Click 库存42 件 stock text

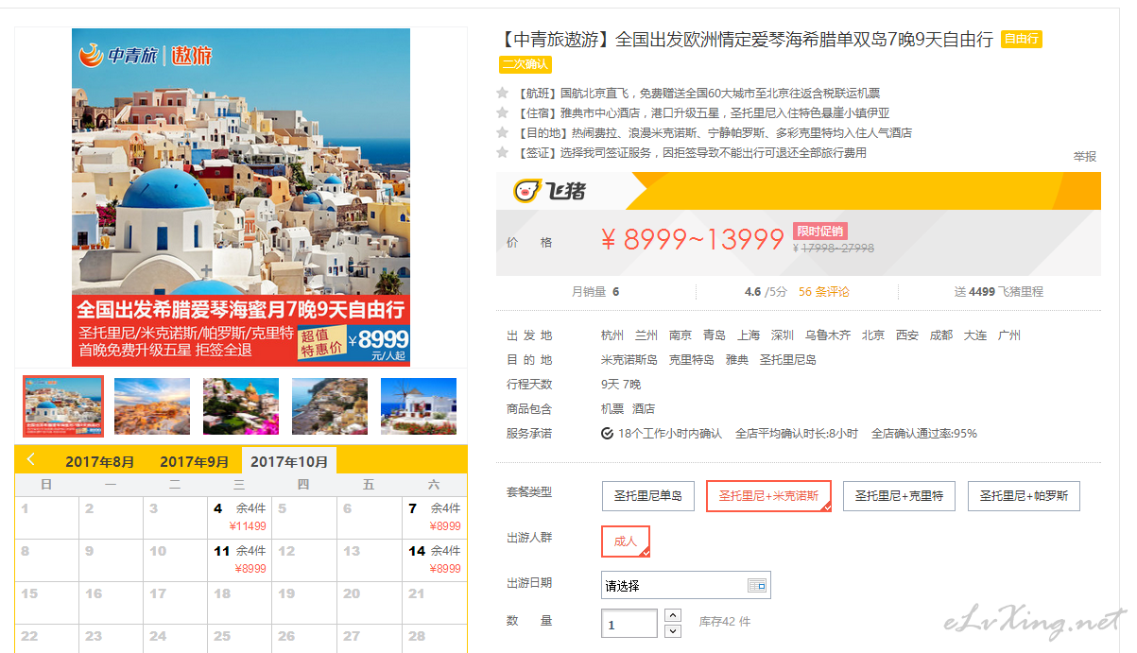pos(725,623)
